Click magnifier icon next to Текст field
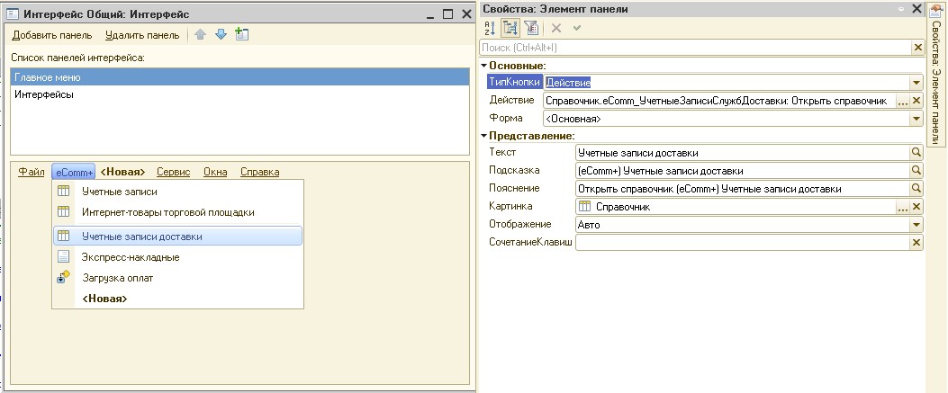The image size is (948, 393). [916, 153]
